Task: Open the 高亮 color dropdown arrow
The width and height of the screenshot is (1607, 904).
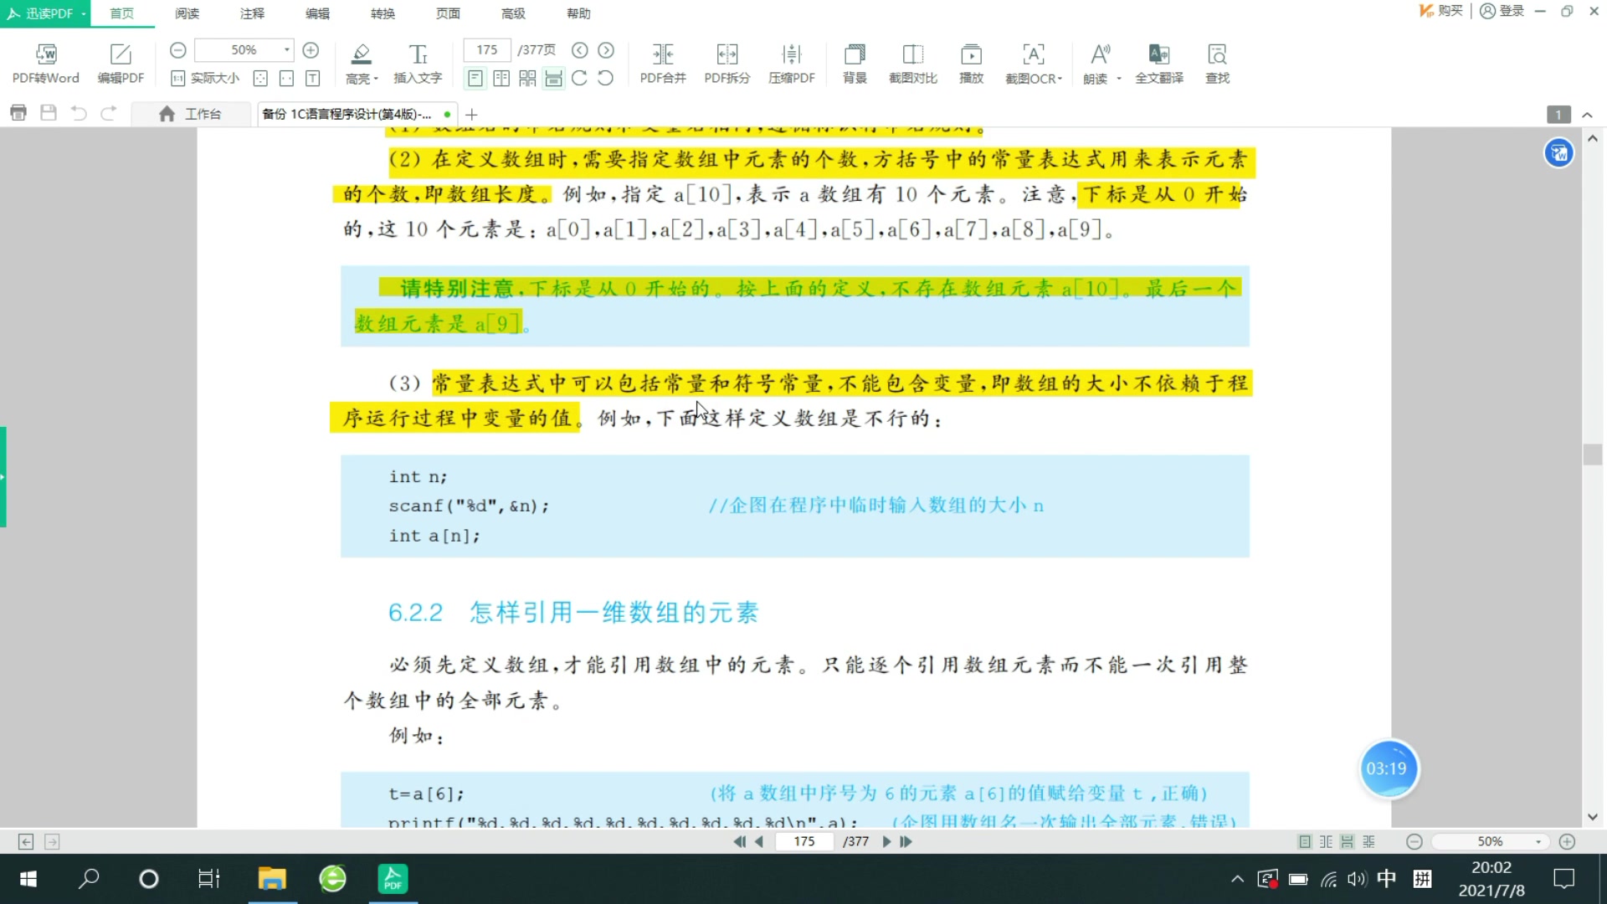Action: [x=376, y=78]
